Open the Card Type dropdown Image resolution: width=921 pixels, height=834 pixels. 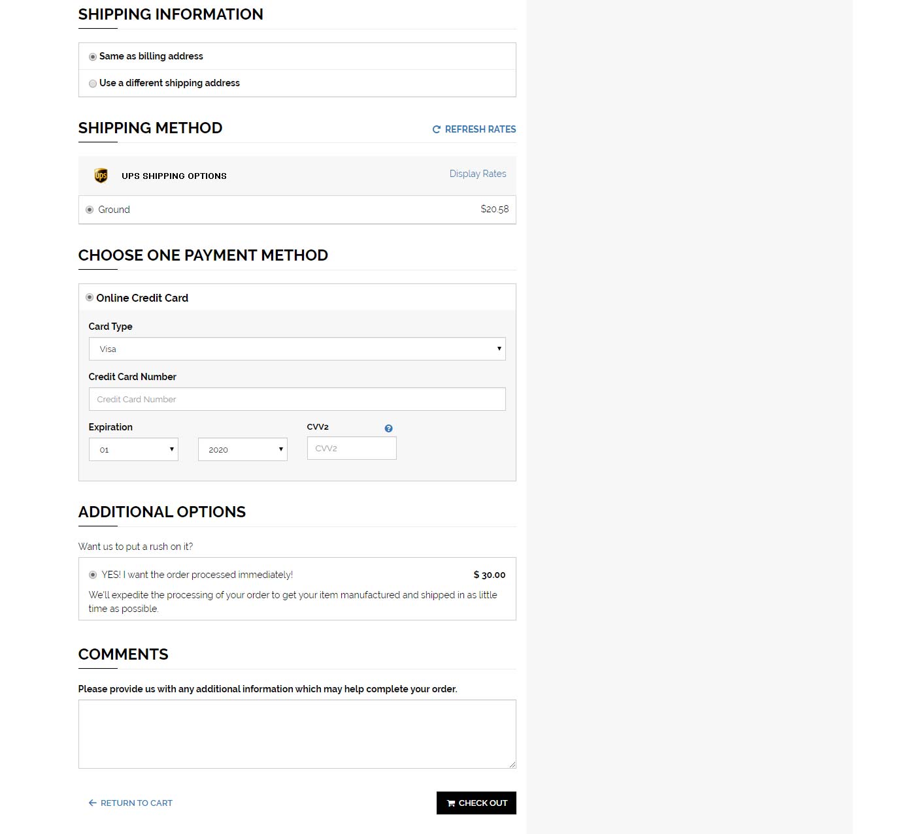[x=297, y=349]
